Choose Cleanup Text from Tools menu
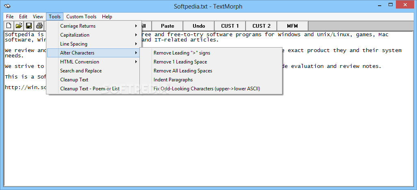 [x=93, y=80]
